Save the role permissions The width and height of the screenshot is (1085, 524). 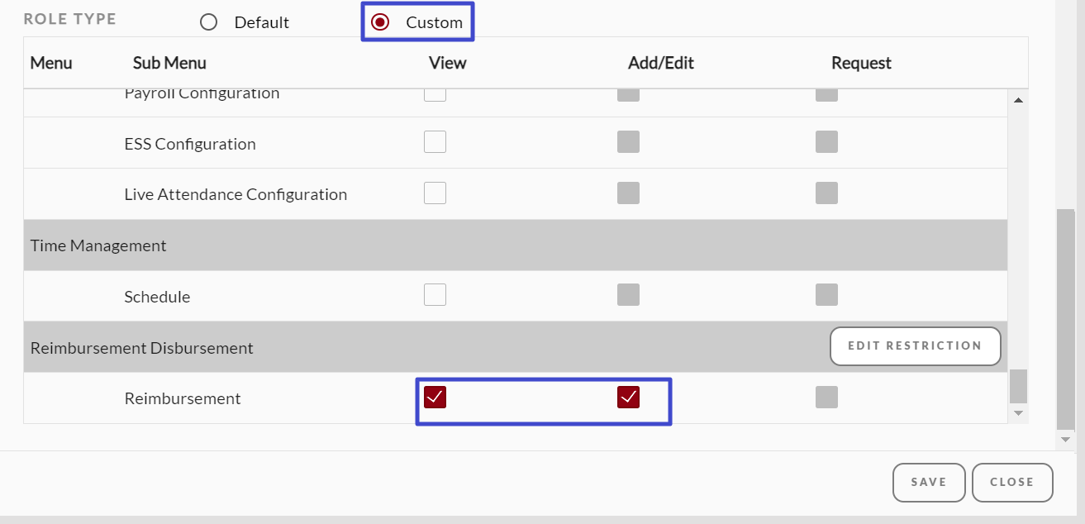pos(929,482)
